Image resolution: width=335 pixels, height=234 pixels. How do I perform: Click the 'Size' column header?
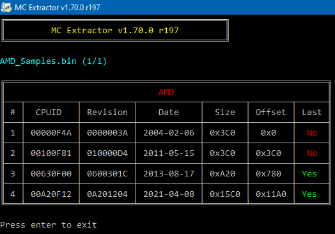[225, 112]
